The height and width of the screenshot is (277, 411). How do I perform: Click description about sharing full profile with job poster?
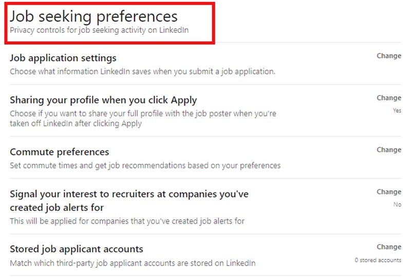click(x=143, y=118)
